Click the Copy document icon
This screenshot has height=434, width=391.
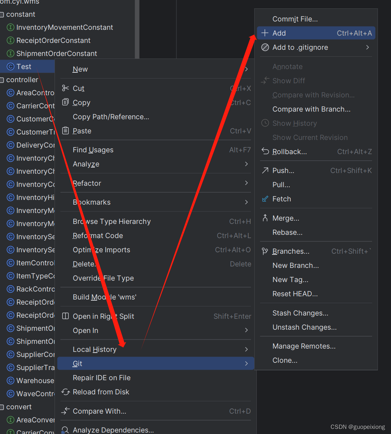tap(65, 103)
